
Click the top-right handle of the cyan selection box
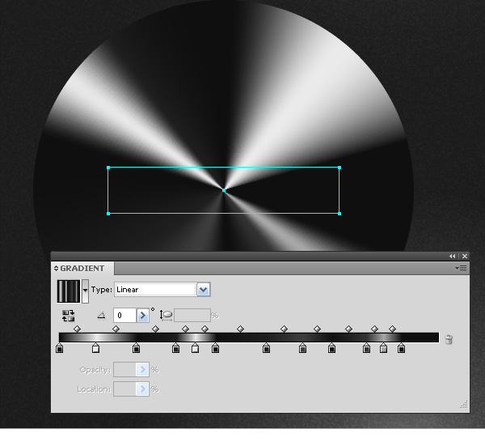pos(339,168)
